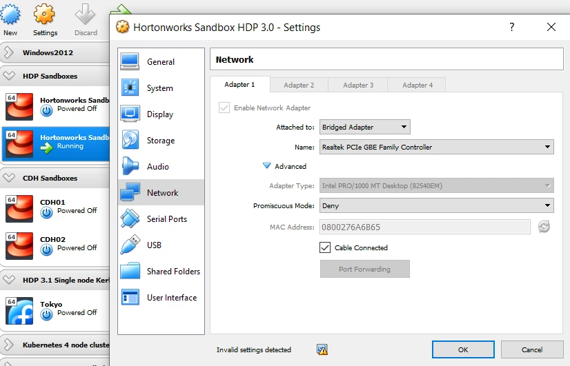
Task: Select General settings category
Action: tap(161, 62)
